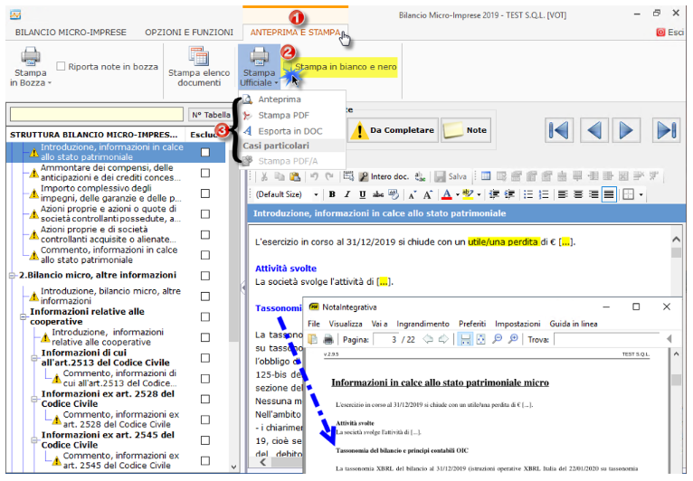Apply bold formatting in editor toolbar
This screenshot has height=481, width=693.
click(x=332, y=194)
